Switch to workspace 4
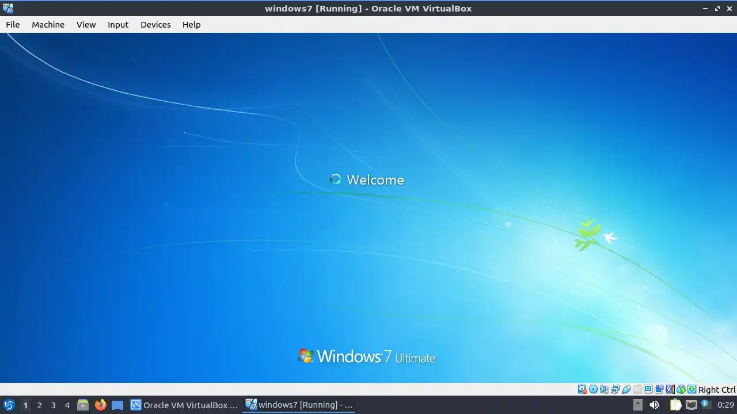 [67, 405]
